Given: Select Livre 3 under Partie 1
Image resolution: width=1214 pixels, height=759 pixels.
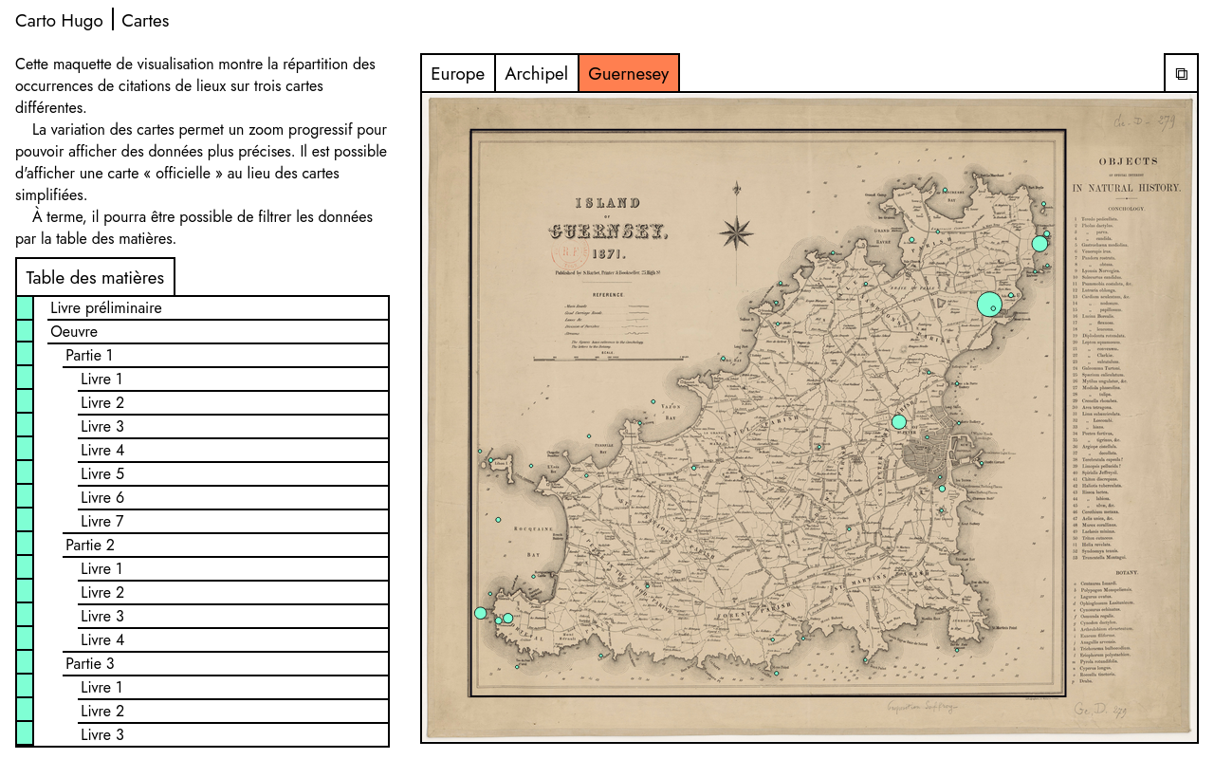Looking at the screenshot, I should click(233, 426).
